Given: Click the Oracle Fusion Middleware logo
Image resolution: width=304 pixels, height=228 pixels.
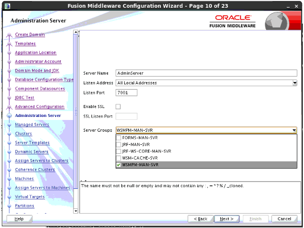Looking at the screenshot, I should click(x=233, y=21).
